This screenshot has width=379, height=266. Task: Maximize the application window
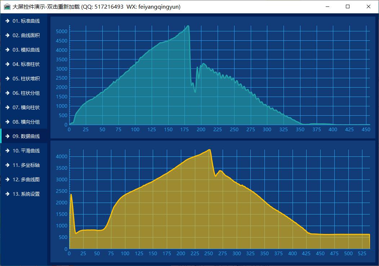point(348,6)
